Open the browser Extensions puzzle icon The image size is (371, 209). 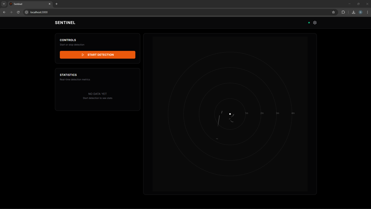[x=343, y=12]
